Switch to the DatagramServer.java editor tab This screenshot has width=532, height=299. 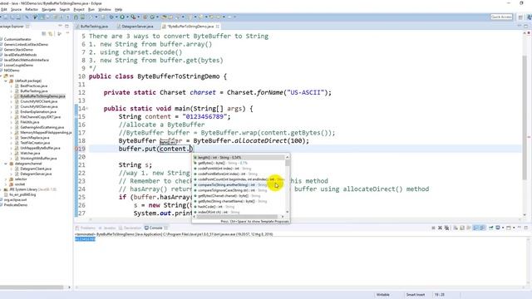[137, 26]
